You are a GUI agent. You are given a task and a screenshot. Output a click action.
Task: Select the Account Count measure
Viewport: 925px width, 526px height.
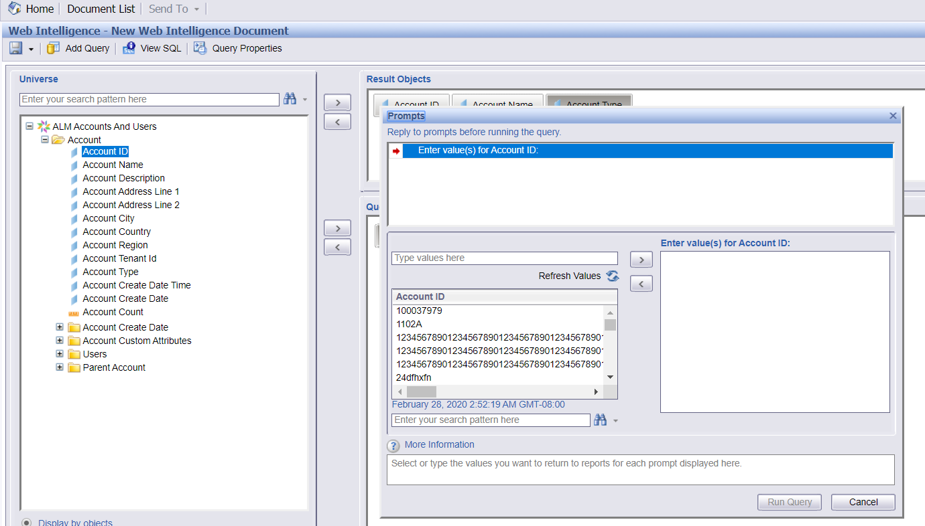click(x=113, y=312)
